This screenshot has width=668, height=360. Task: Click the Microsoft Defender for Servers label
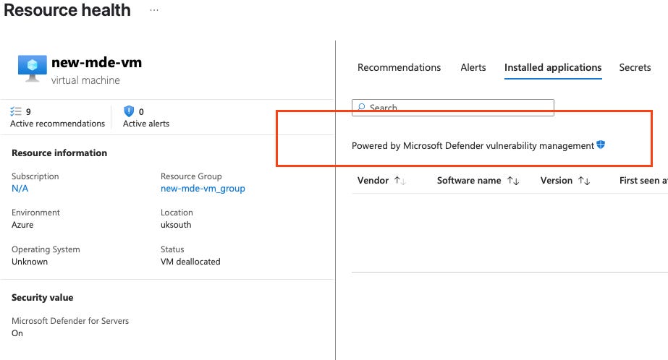70,321
